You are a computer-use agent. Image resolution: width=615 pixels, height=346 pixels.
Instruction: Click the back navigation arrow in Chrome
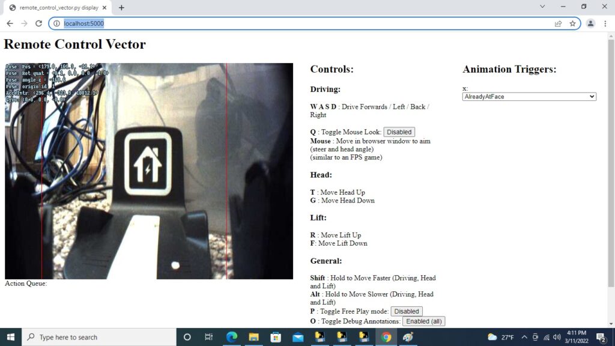10,23
